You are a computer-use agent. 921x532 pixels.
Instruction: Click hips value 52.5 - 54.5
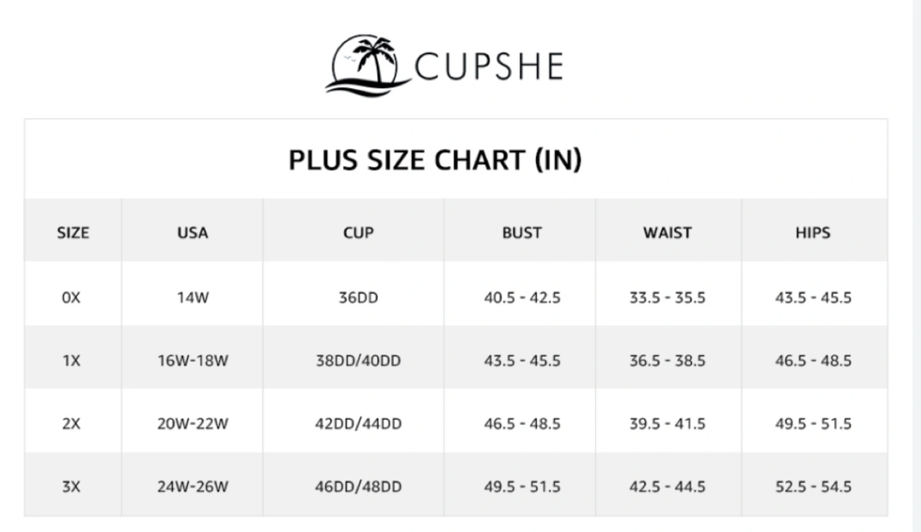click(814, 487)
